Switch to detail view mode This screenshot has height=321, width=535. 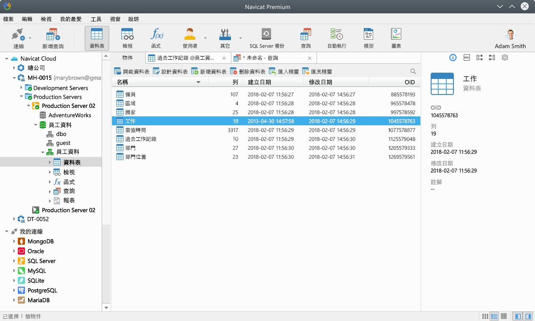point(504,316)
